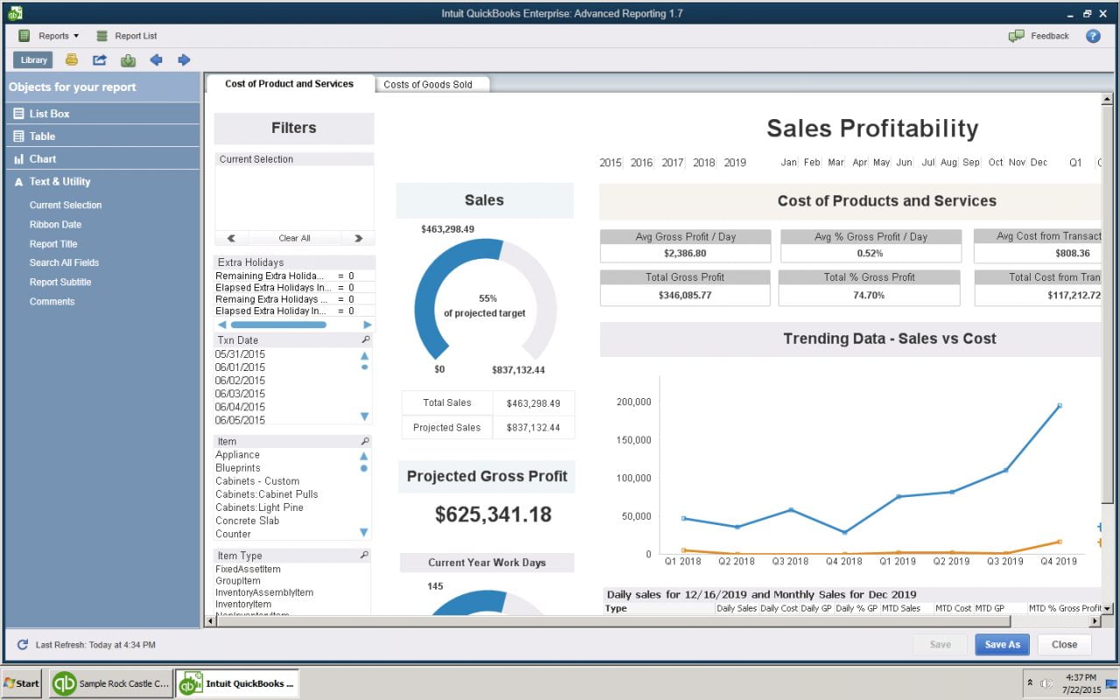1120x700 pixels.
Task: Click the export share icon in the toolbar
Action: [x=100, y=60]
